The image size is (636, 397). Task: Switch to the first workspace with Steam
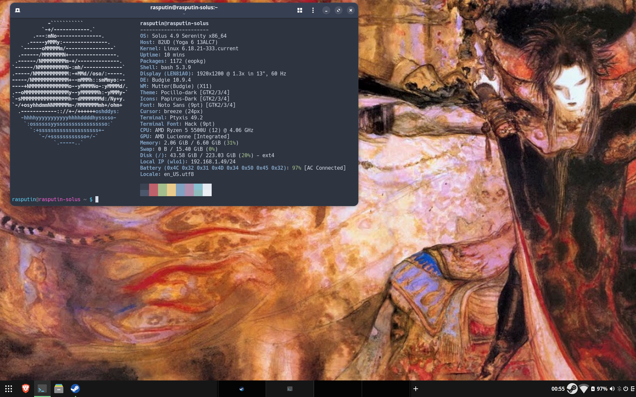(x=241, y=389)
